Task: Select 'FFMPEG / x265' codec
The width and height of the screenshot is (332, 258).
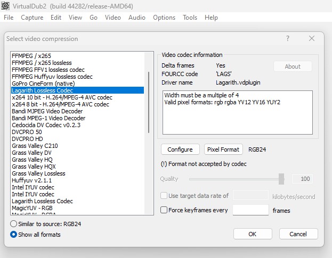Action: 77,56
